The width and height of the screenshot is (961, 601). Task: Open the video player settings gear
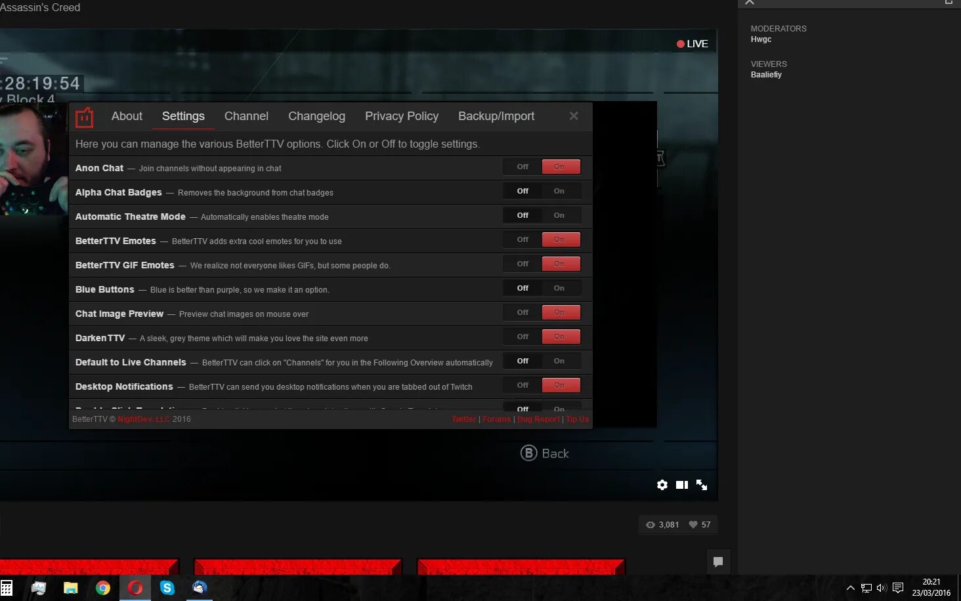pyautogui.click(x=662, y=485)
